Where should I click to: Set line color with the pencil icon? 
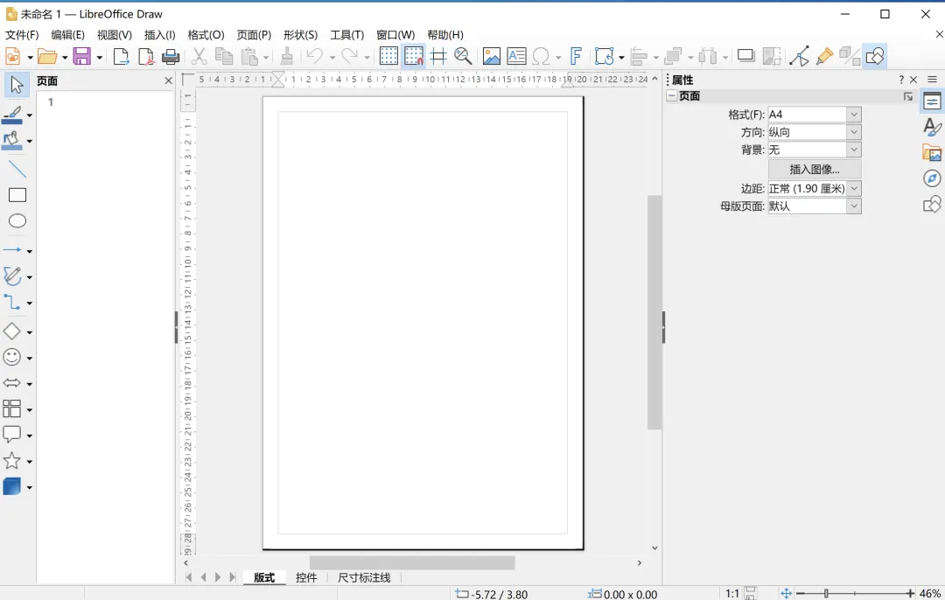click(x=12, y=115)
